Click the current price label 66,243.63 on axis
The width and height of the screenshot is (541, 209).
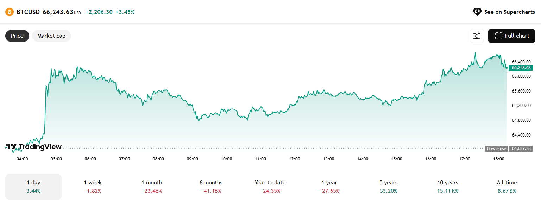pyautogui.click(x=521, y=68)
